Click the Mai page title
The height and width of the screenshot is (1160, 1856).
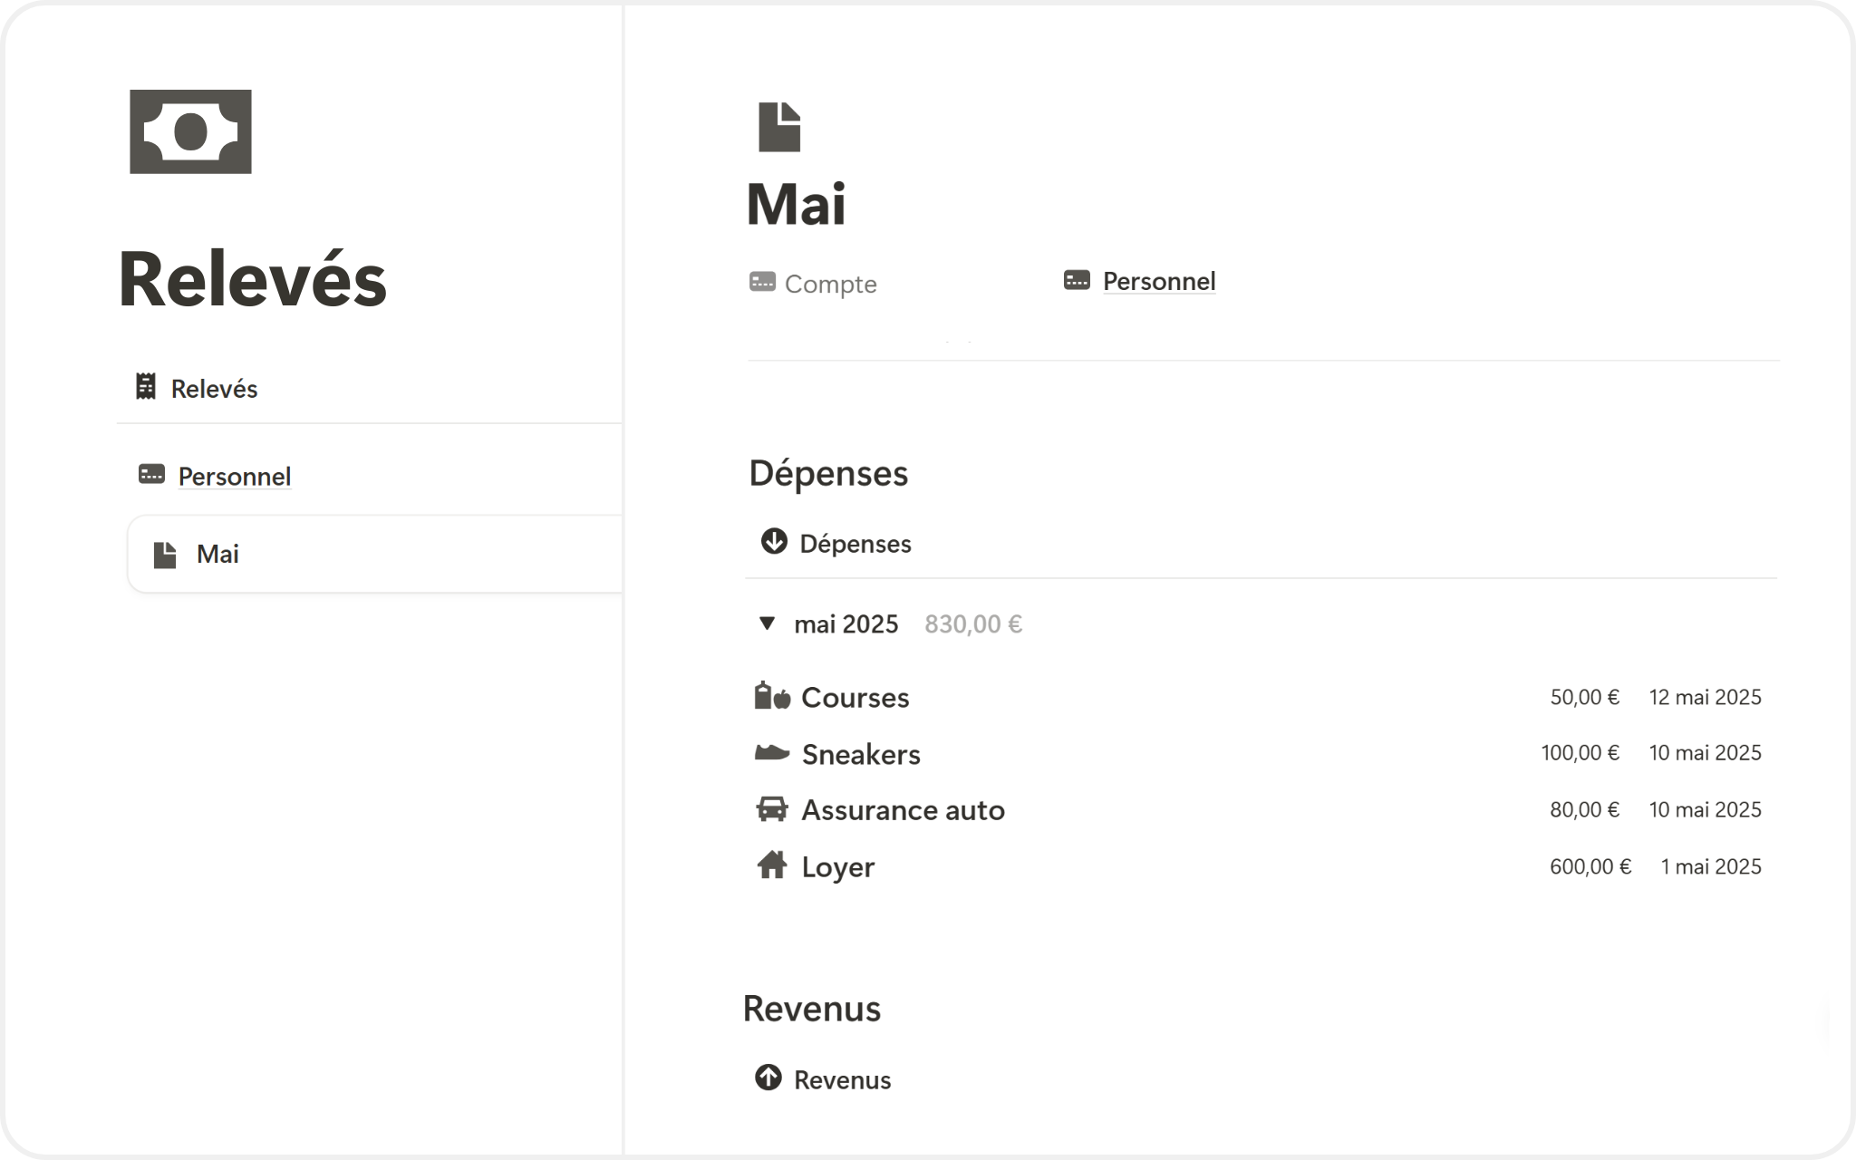point(796,205)
